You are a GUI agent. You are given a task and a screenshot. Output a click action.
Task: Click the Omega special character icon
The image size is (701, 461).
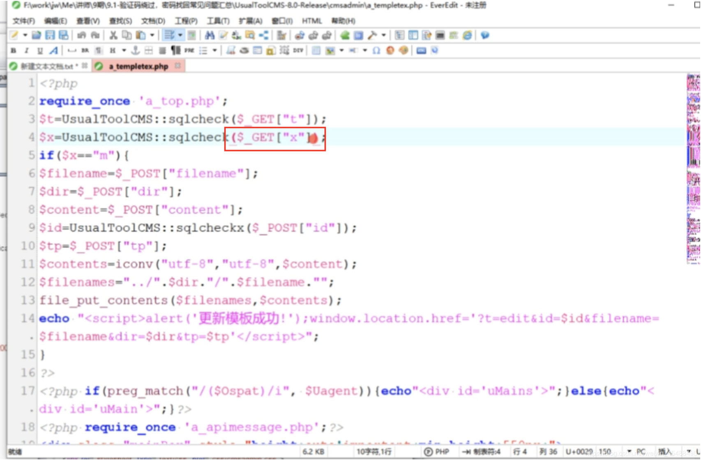(x=376, y=51)
